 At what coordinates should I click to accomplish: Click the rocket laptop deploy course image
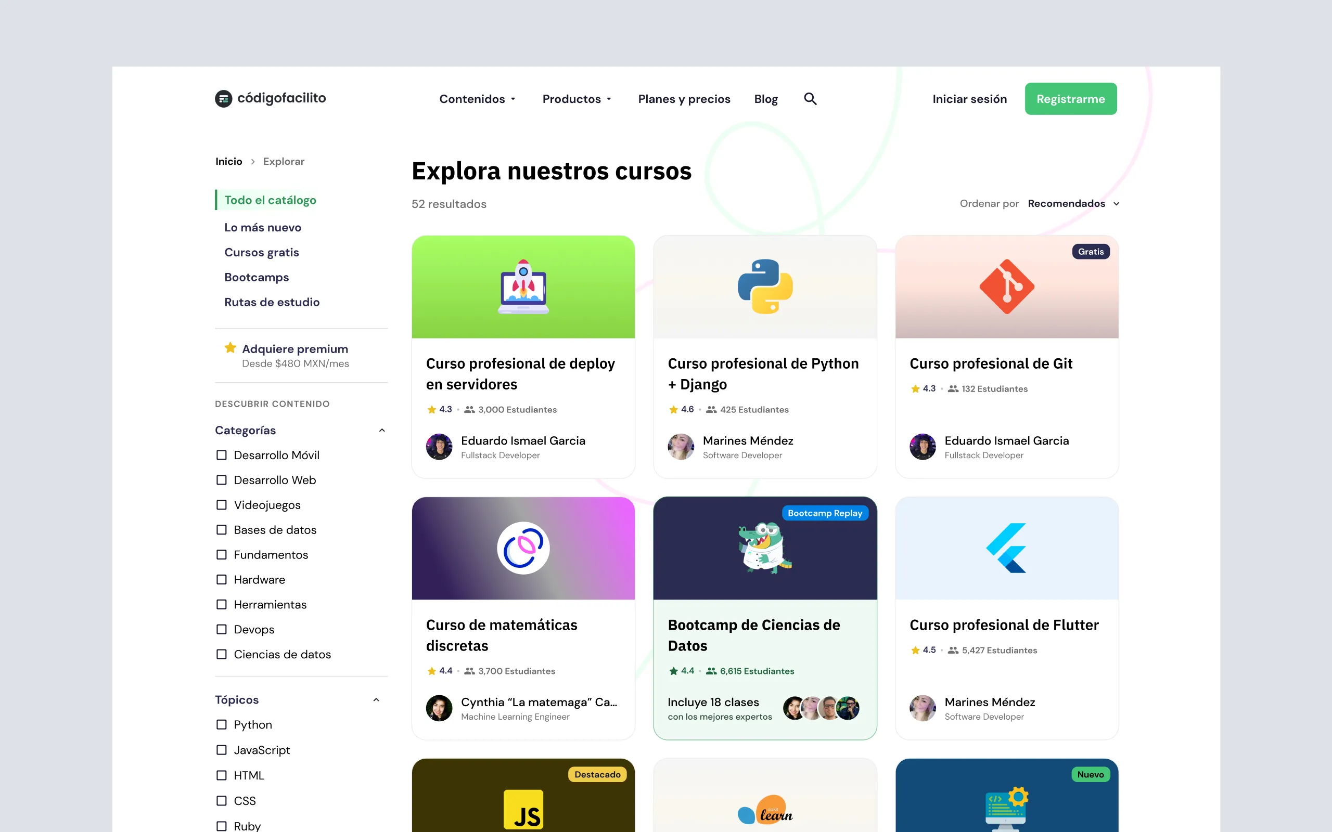523,286
